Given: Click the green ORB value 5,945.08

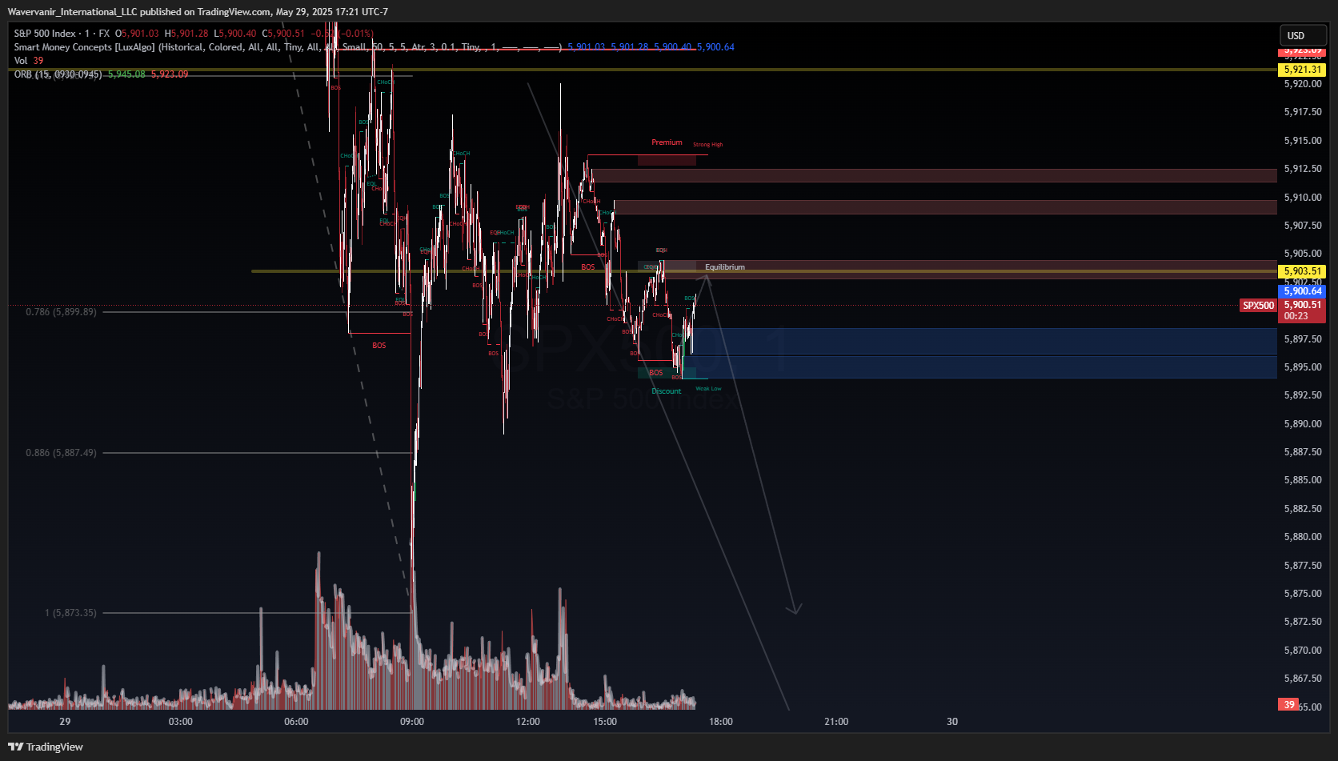Looking at the screenshot, I should [x=126, y=74].
